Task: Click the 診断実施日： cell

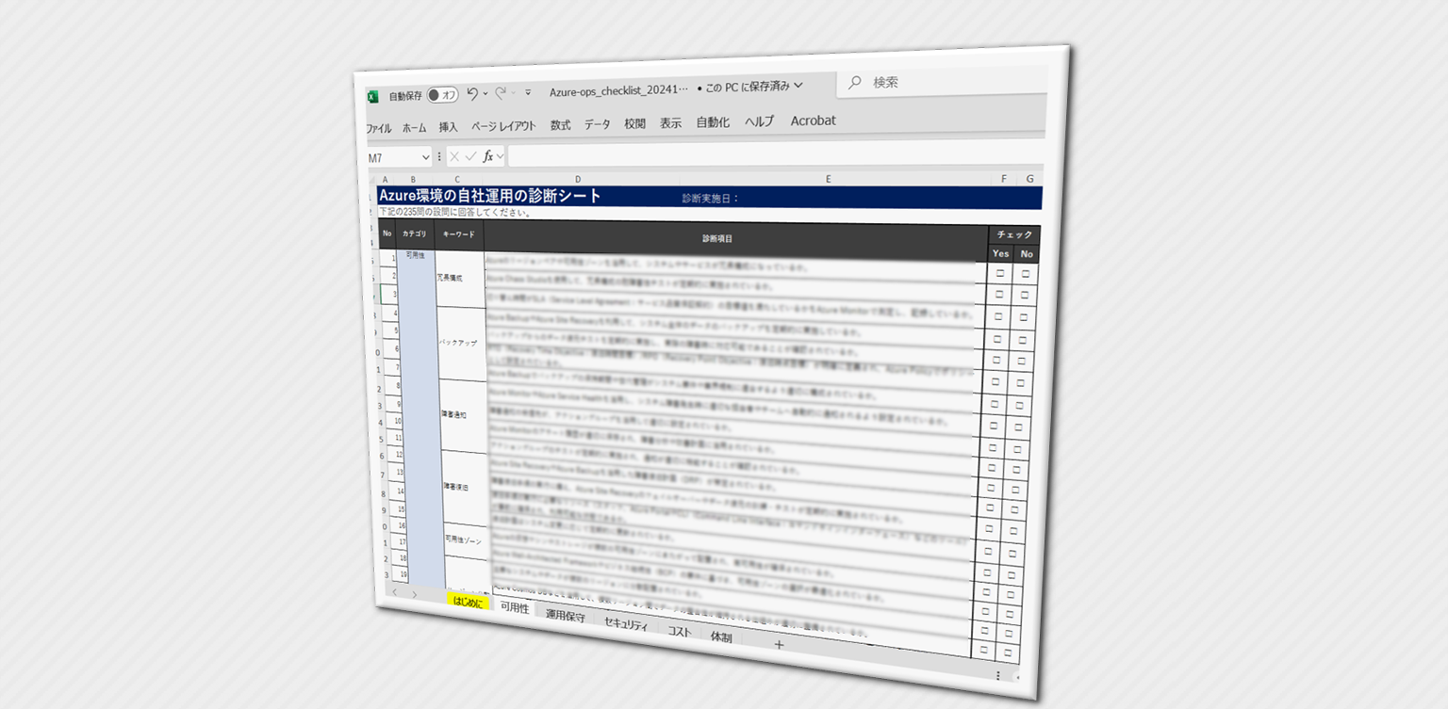Action: (x=712, y=199)
